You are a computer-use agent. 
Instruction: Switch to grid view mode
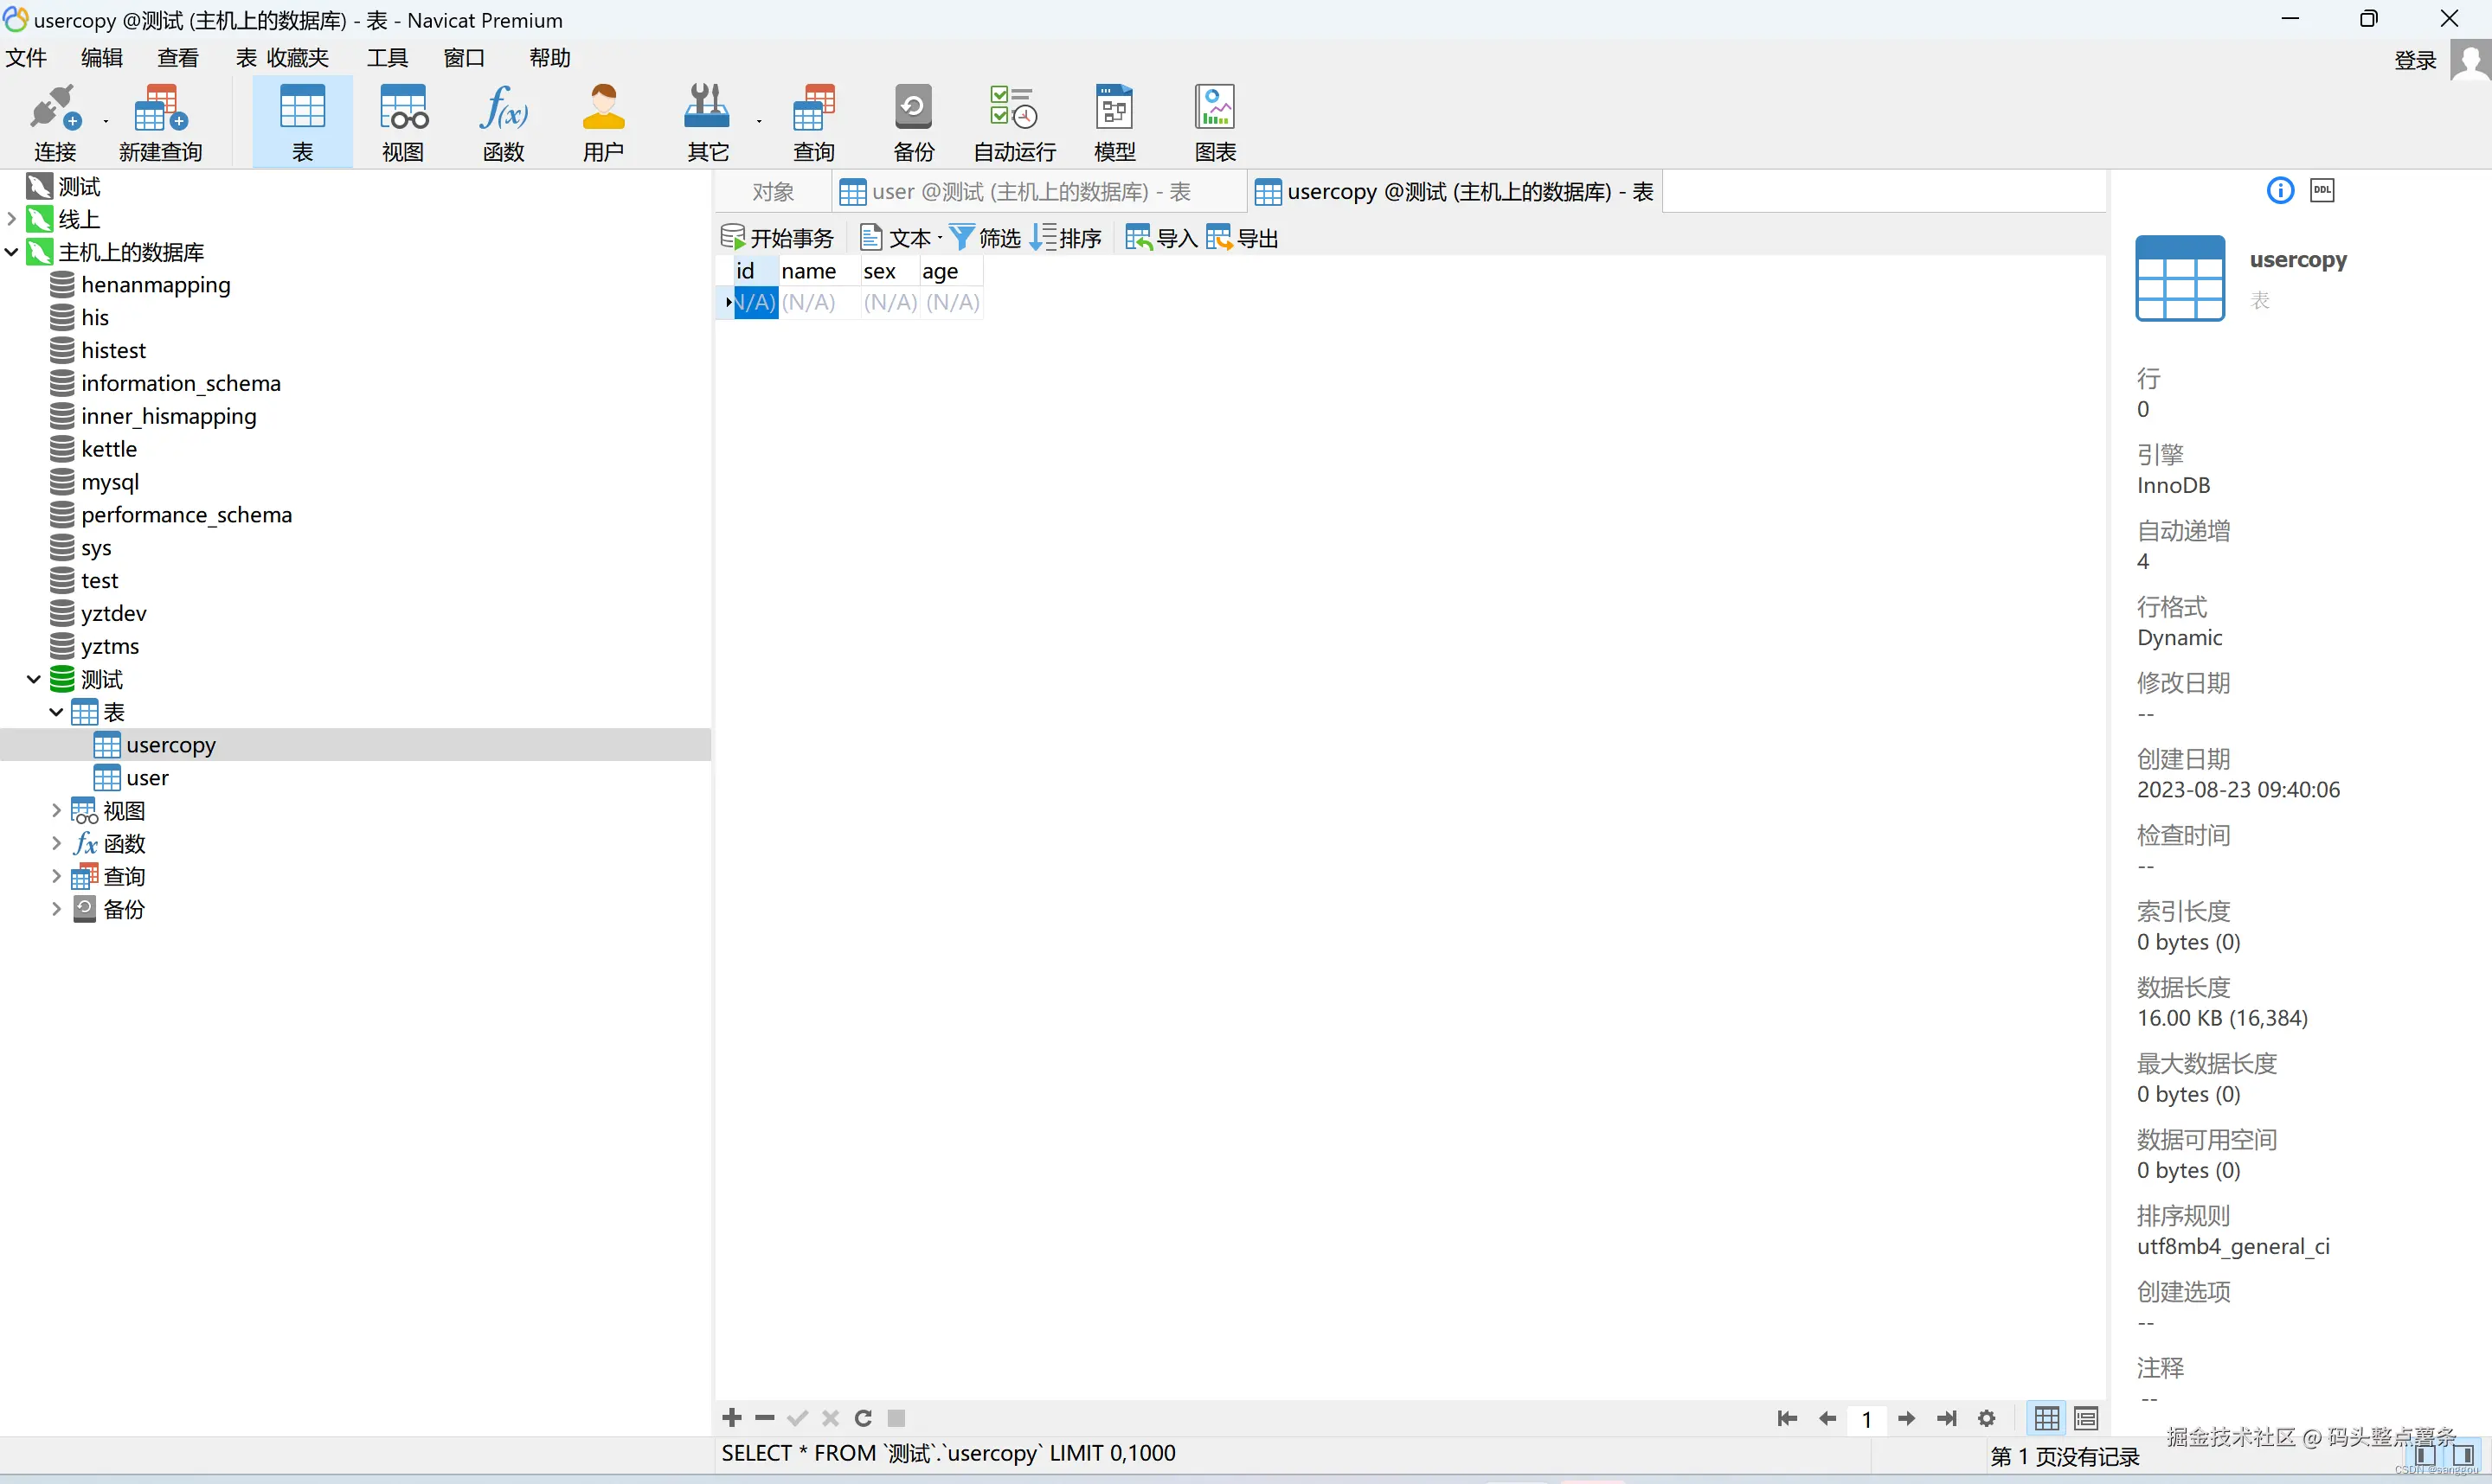[x=2047, y=1418]
